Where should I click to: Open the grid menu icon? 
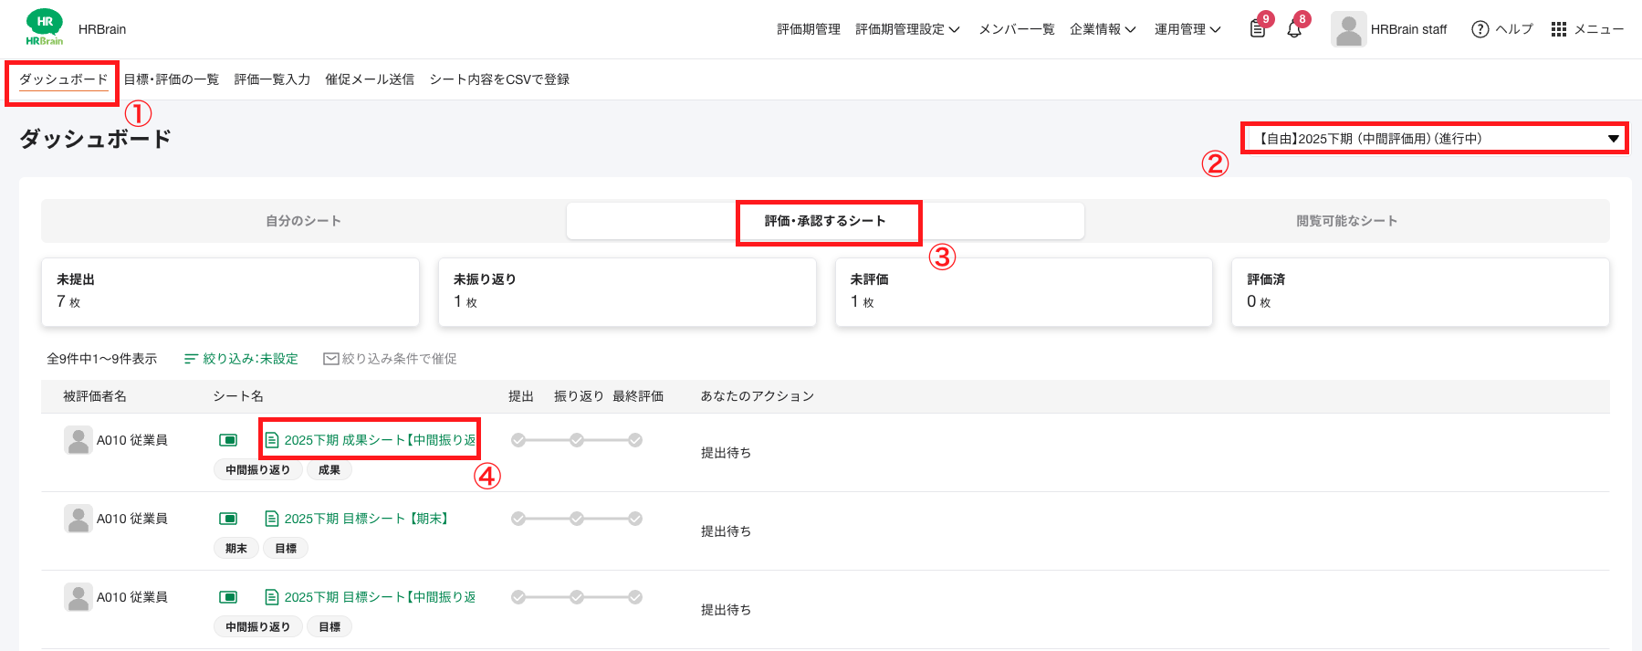1559,29
